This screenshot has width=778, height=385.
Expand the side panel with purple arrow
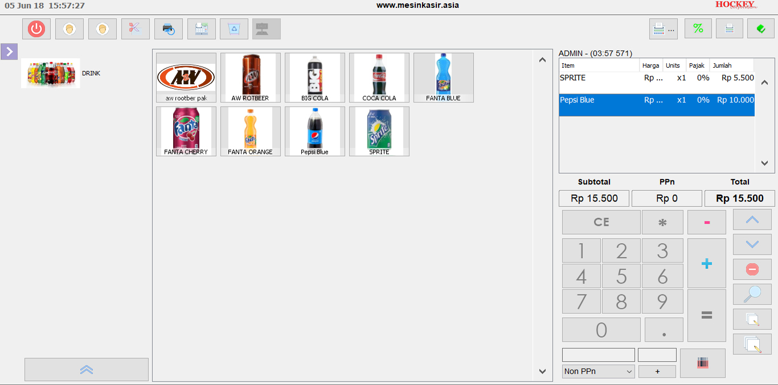9,51
